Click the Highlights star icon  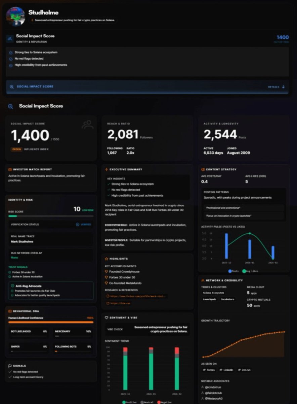coord(107,259)
